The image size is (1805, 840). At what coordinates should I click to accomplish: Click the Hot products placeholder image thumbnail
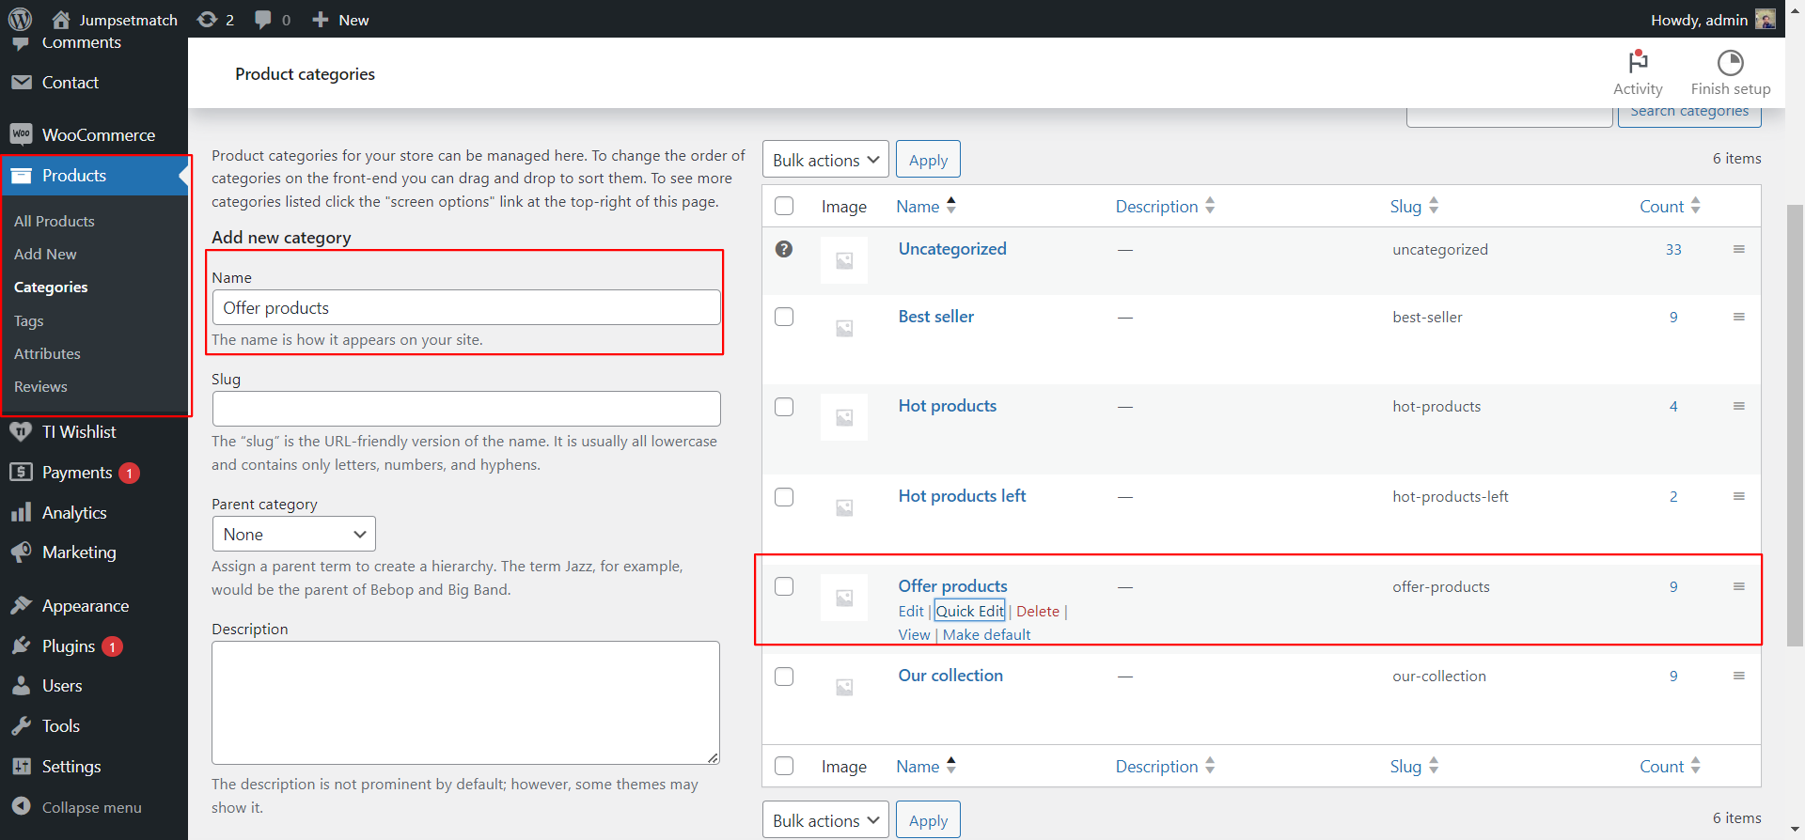(844, 418)
